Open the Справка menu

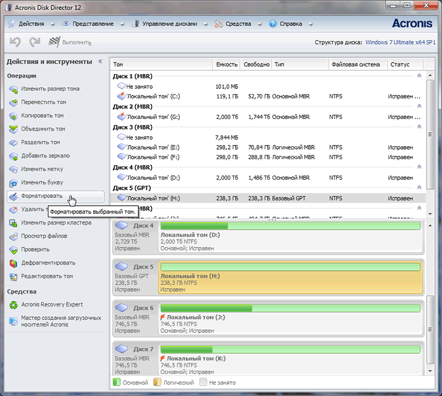point(291,24)
